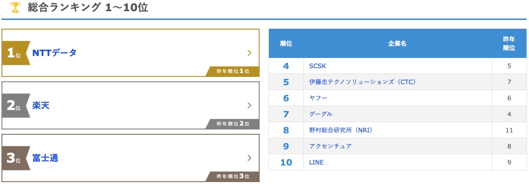Click the 順位 column header
This screenshot has width=529, height=184.
(286, 43)
